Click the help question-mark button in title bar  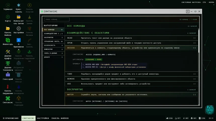188,11
